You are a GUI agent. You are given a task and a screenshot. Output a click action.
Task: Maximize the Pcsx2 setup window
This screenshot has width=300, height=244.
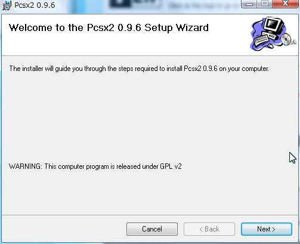pos(265,4)
